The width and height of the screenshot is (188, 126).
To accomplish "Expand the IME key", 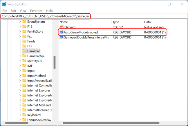I will pos(20,66).
